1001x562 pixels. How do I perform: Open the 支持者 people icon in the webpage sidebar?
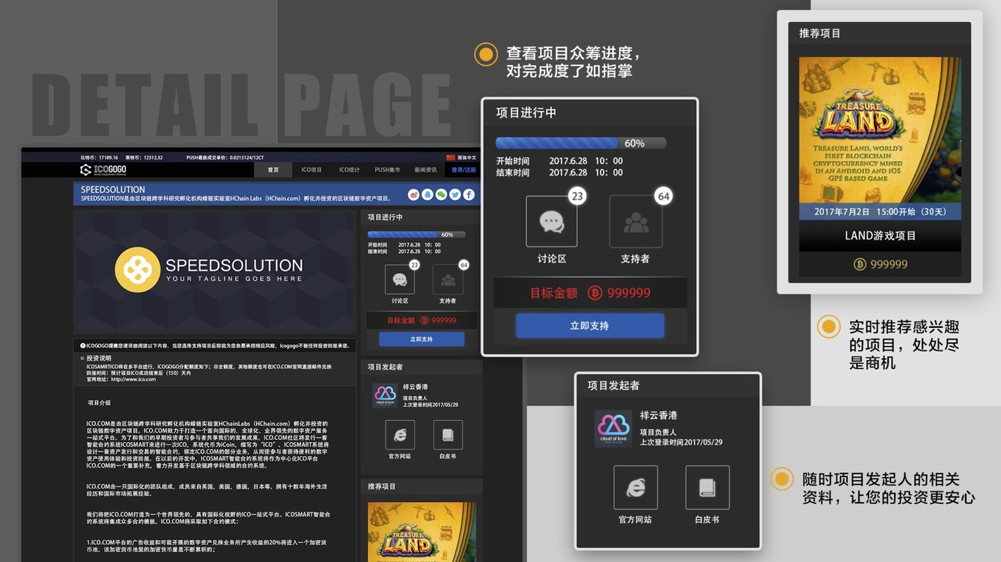coord(448,280)
